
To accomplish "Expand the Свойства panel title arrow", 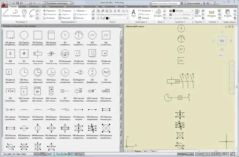I will click(185, 22).
